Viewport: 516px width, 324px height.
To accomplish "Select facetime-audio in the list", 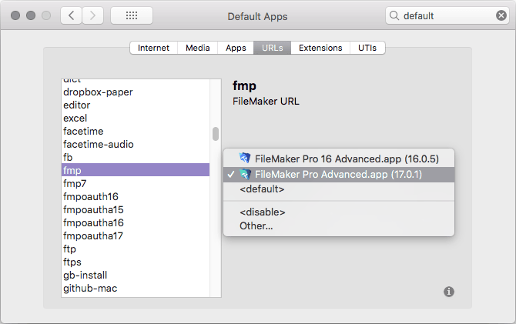I will pyautogui.click(x=136, y=144).
